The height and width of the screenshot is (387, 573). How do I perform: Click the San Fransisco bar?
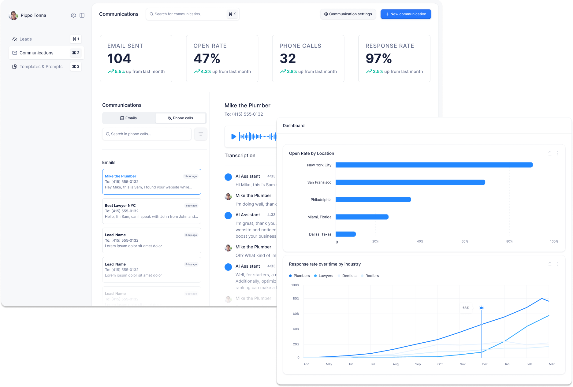pyautogui.click(x=410, y=182)
